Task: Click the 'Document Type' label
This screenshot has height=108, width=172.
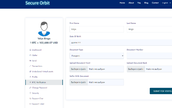Action: (76, 50)
